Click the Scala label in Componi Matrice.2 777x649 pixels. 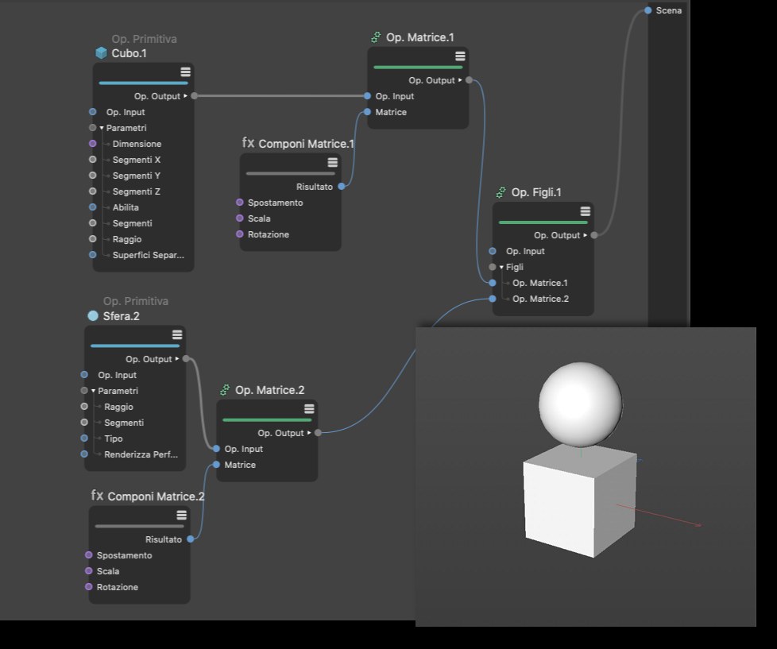coord(108,571)
